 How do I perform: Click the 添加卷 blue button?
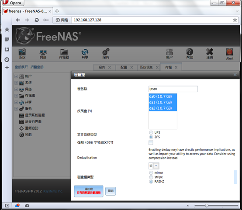pos(89,191)
